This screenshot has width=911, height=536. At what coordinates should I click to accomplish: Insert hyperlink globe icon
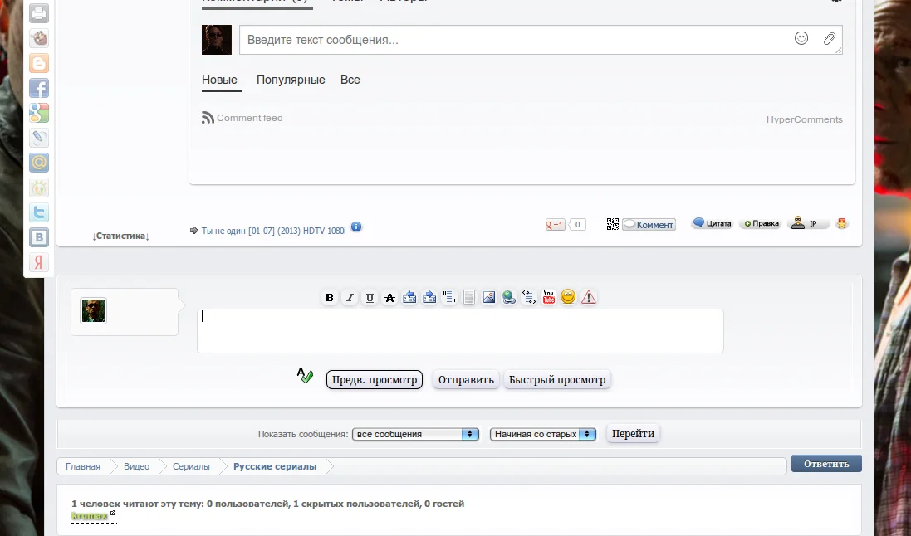click(509, 297)
